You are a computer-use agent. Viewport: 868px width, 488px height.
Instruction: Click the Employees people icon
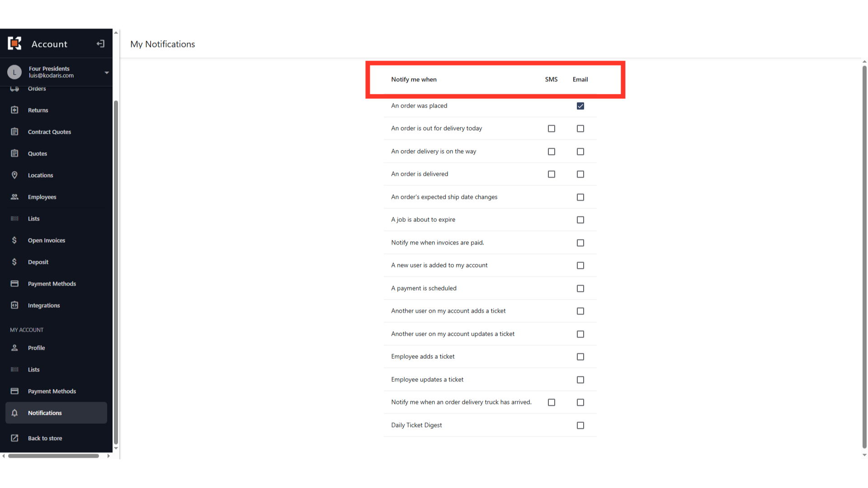pos(14,197)
